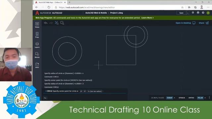Image resolution: width=212 pixels, height=119 pixels.
Task: Click the print icon in header
Action: pyautogui.click(x=198, y=13)
